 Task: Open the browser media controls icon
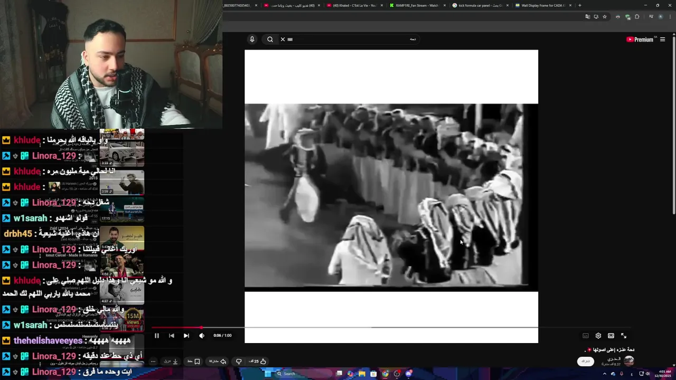pos(651,17)
